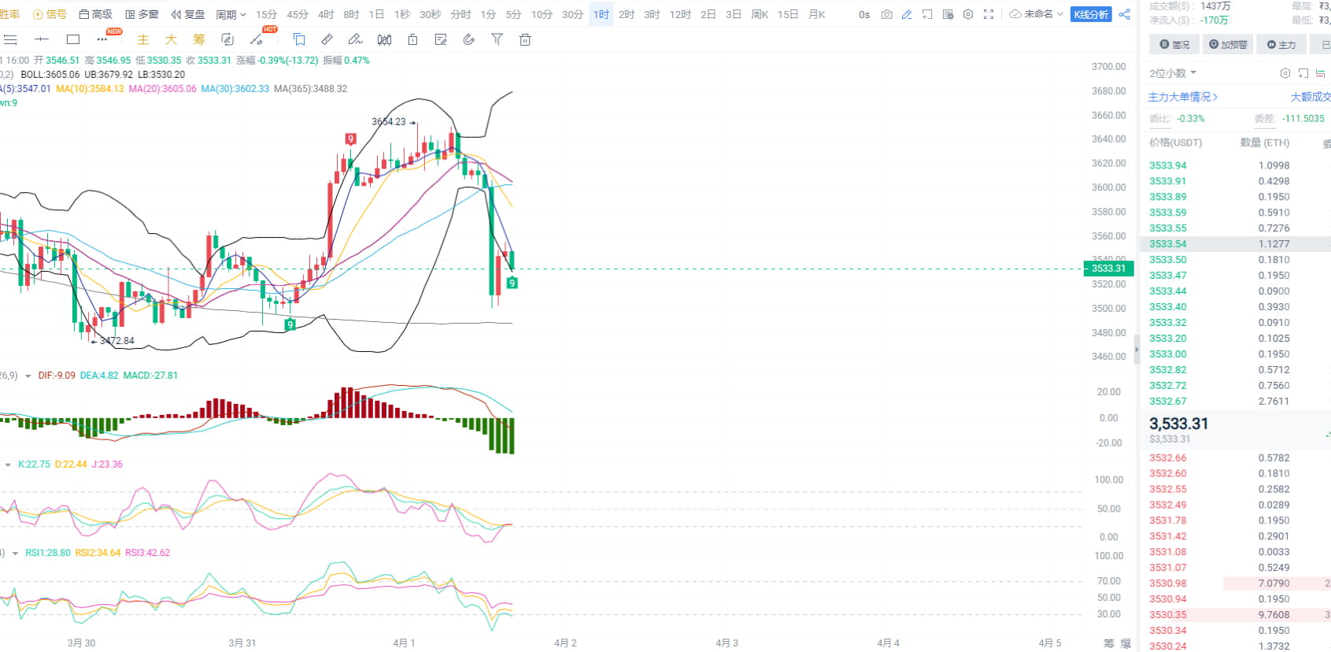Click the order book add-window icon
The height and width of the screenshot is (652, 1331).
click(x=1303, y=73)
